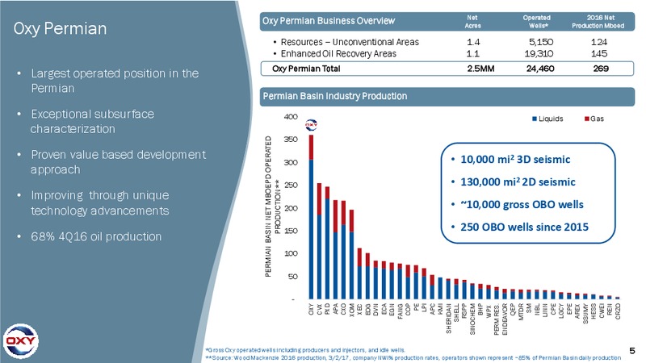Click the "Oxy Permian Business Overview" header
Screen dimensions: 646x363
[329, 21]
